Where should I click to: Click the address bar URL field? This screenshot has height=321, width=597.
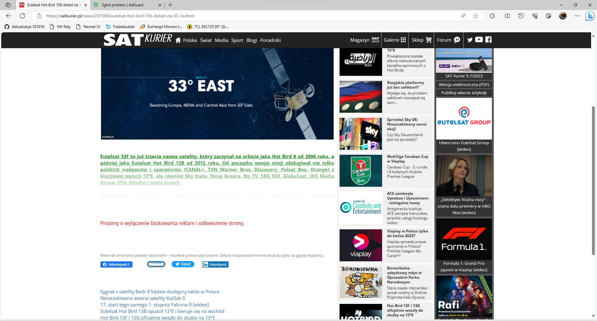[249, 16]
